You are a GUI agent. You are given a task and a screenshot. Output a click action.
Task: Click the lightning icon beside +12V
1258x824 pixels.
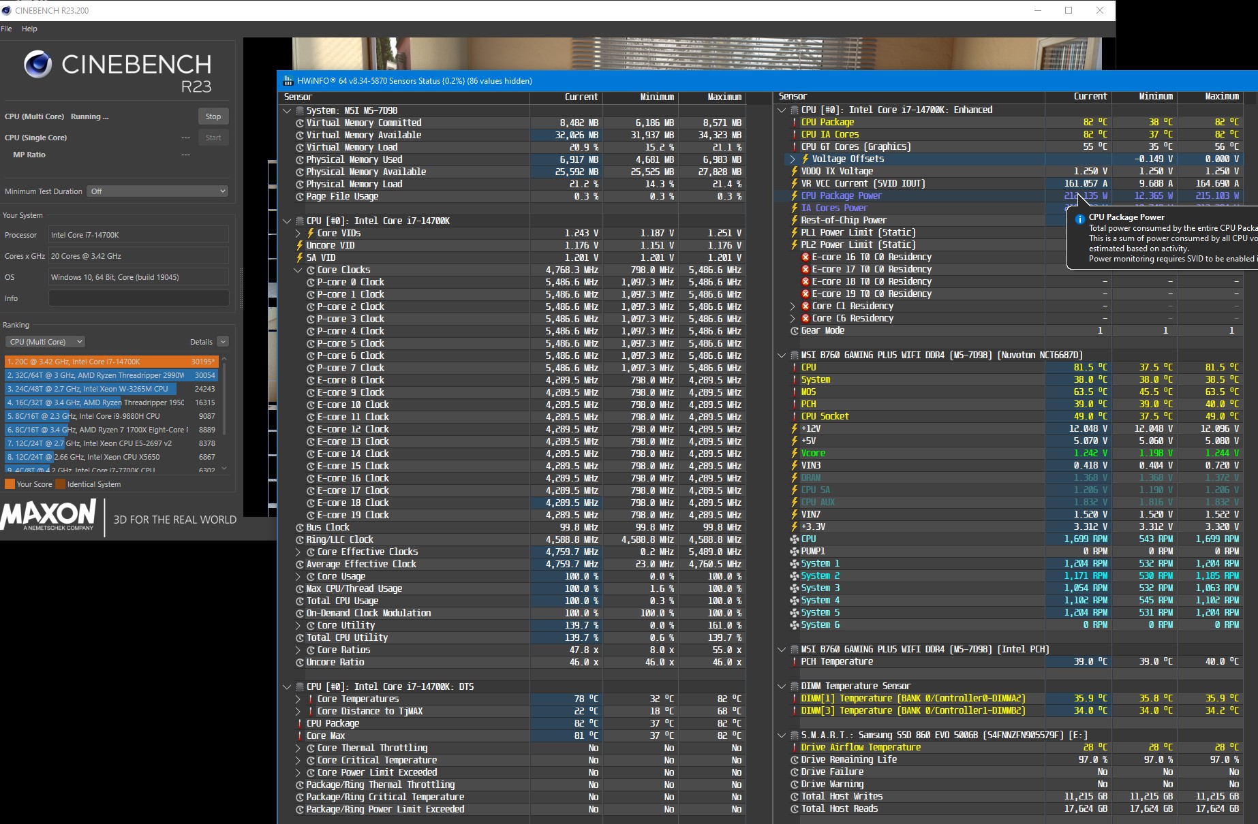(795, 429)
